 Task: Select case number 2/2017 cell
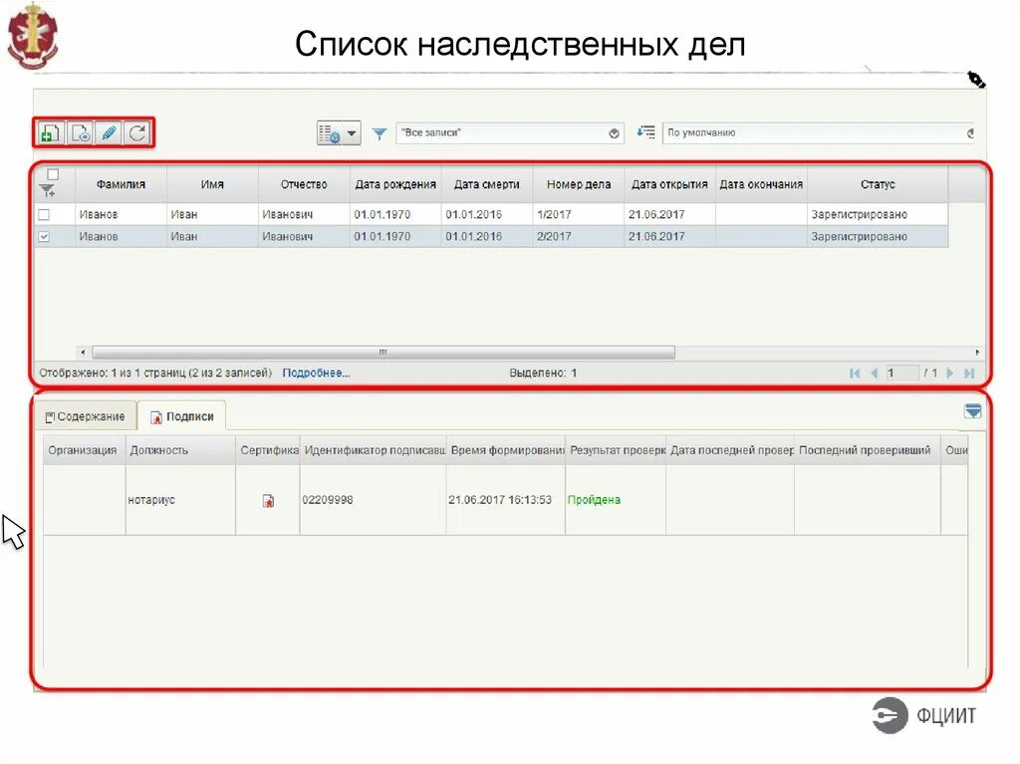579,237
